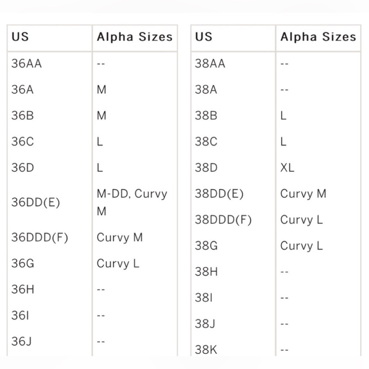Select the 38K row label
The height and width of the screenshot is (369, 369).
(x=206, y=349)
